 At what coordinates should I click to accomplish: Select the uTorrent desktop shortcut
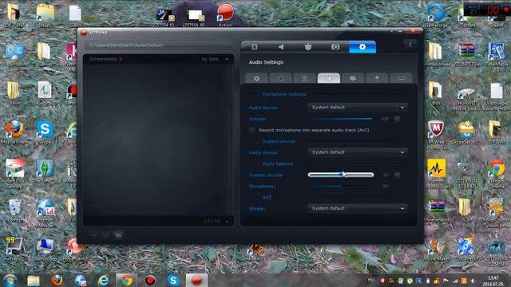pos(466,15)
